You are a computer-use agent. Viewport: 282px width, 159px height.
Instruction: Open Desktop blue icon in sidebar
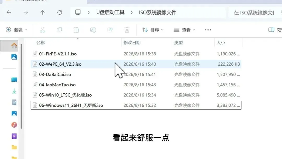14,79
